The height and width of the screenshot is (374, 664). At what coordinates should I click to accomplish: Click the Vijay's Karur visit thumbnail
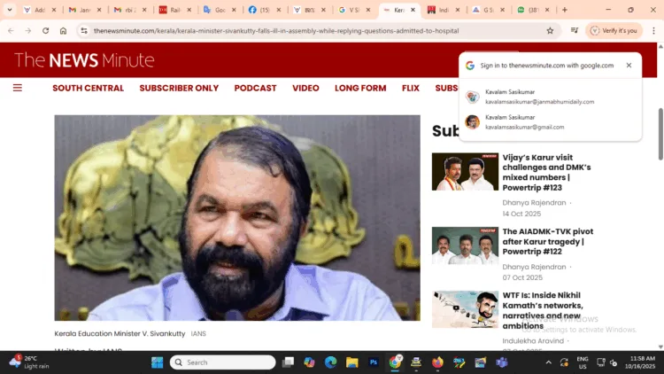click(465, 172)
